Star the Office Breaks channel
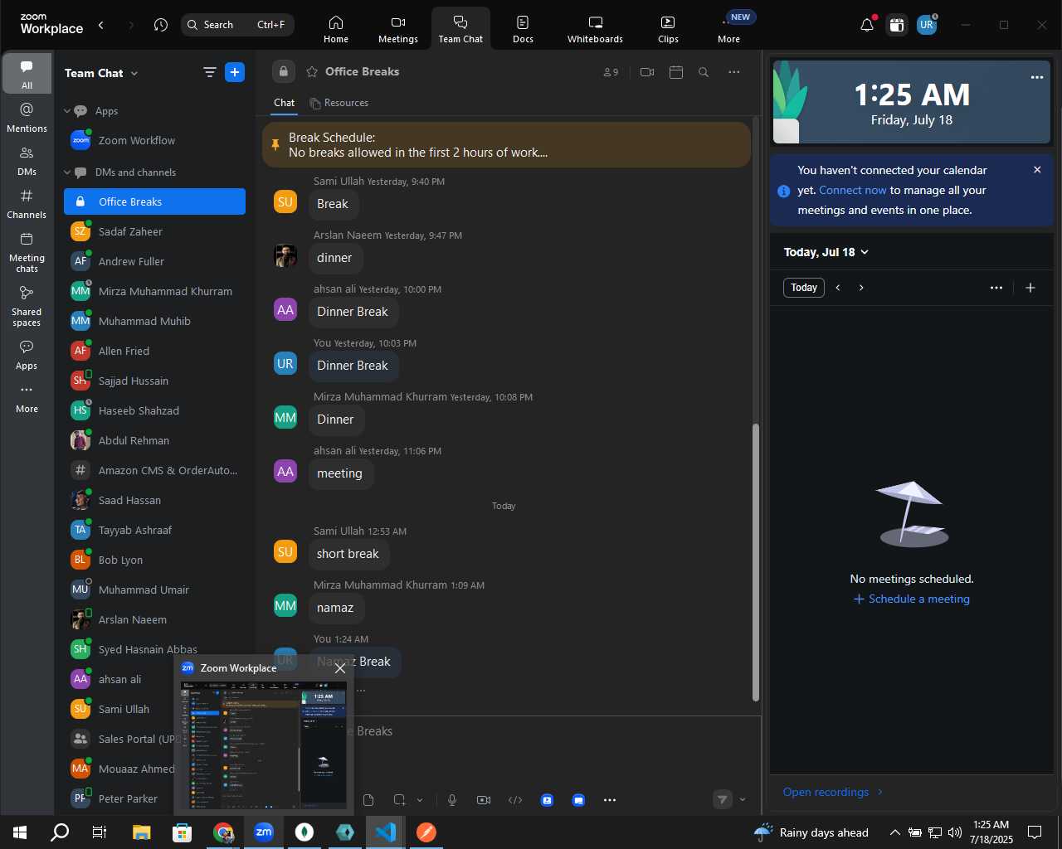The width and height of the screenshot is (1062, 849). pos(312,72)
